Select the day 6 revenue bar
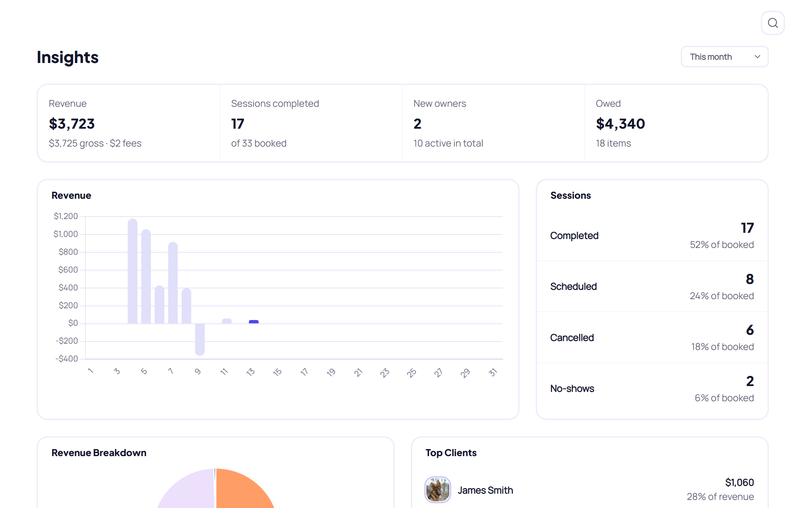Viewport: 812px width, 508px height. coord(160,305)
